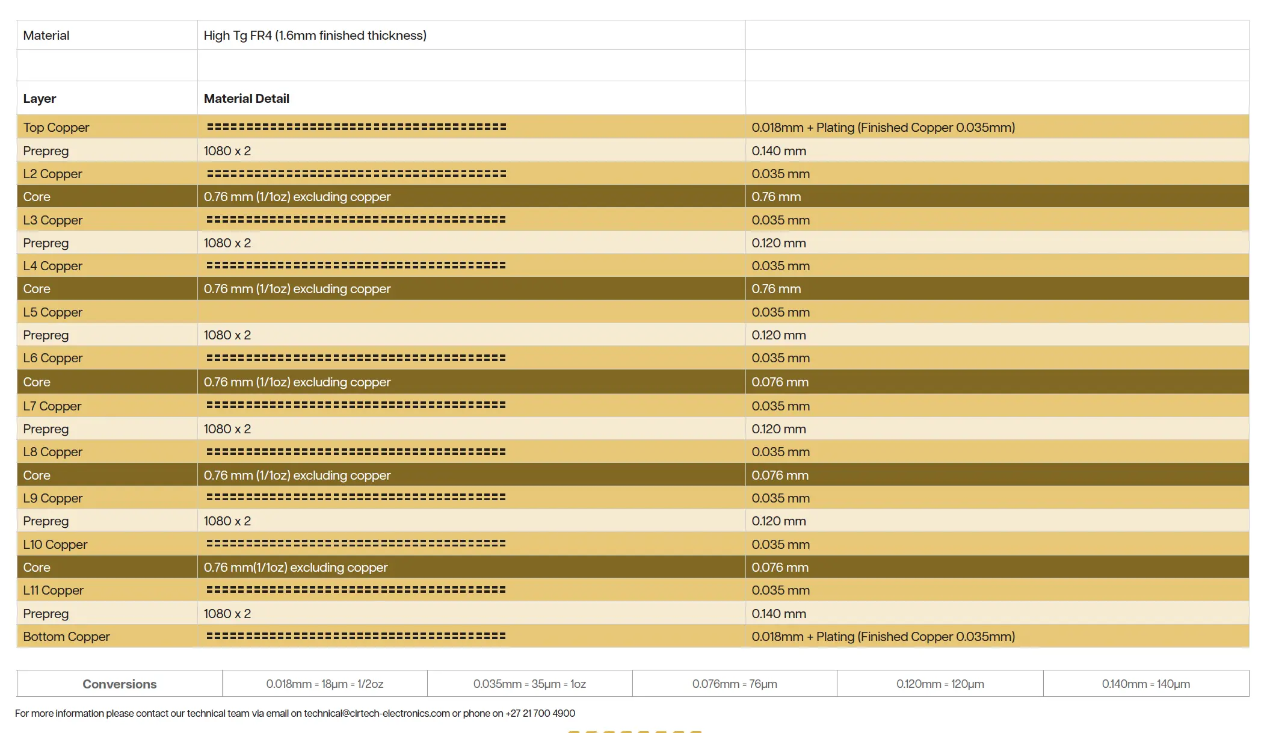The height and width of the screenshot is (733, 1267).
Task: Click the 'Conversions' table heading cell
Action: [119, 684]
